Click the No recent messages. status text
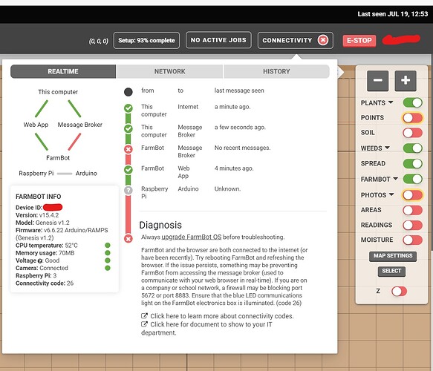Image resolution: width=433 pixels, height=371 pixels. click(x=242, y=148)
